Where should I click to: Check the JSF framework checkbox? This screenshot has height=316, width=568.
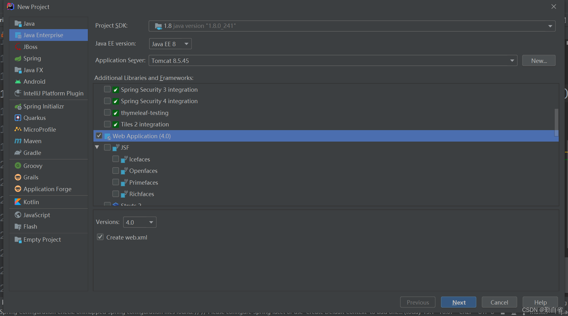(107, 147)
